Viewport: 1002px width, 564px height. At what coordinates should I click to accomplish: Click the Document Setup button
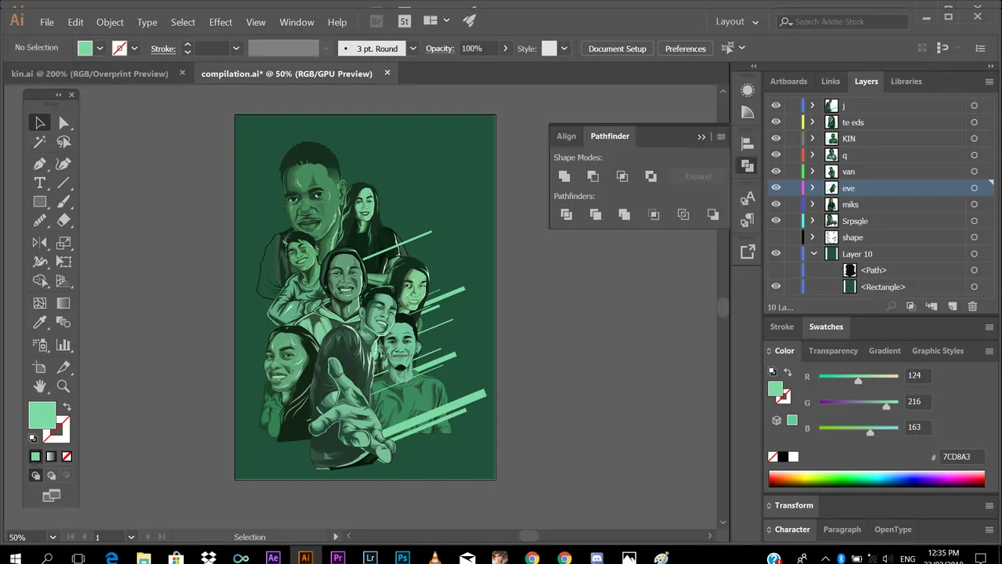[617, 49]
